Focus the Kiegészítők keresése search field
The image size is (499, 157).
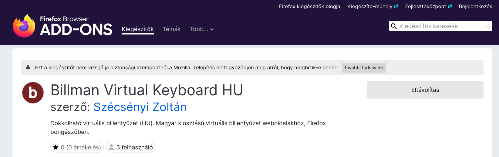[440, 26]
